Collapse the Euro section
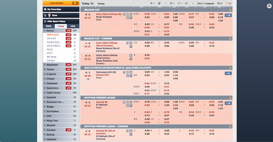This screenshot has width=273, height=142. pyautogui.click(x=45, y=15)
